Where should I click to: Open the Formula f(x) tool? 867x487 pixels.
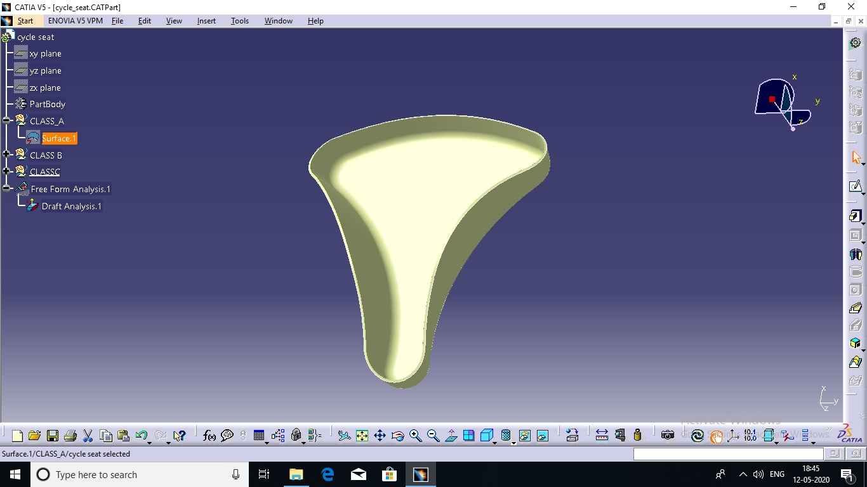(x=209, y=436)
